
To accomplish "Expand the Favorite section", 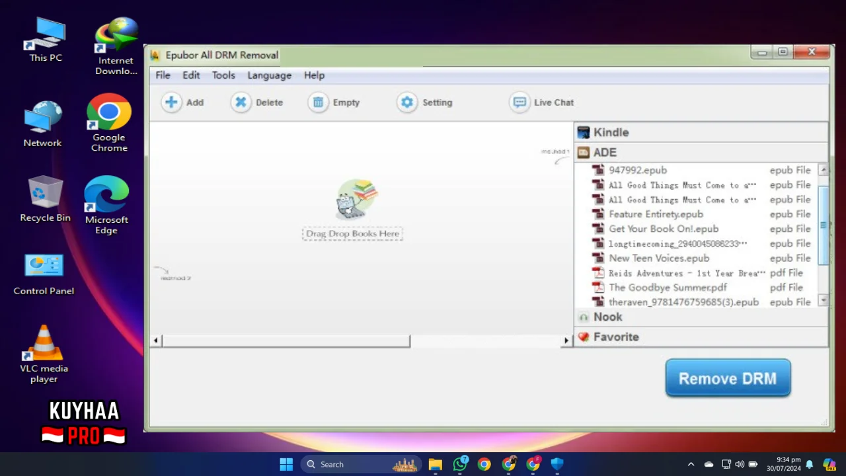I will tap(701, 337).
